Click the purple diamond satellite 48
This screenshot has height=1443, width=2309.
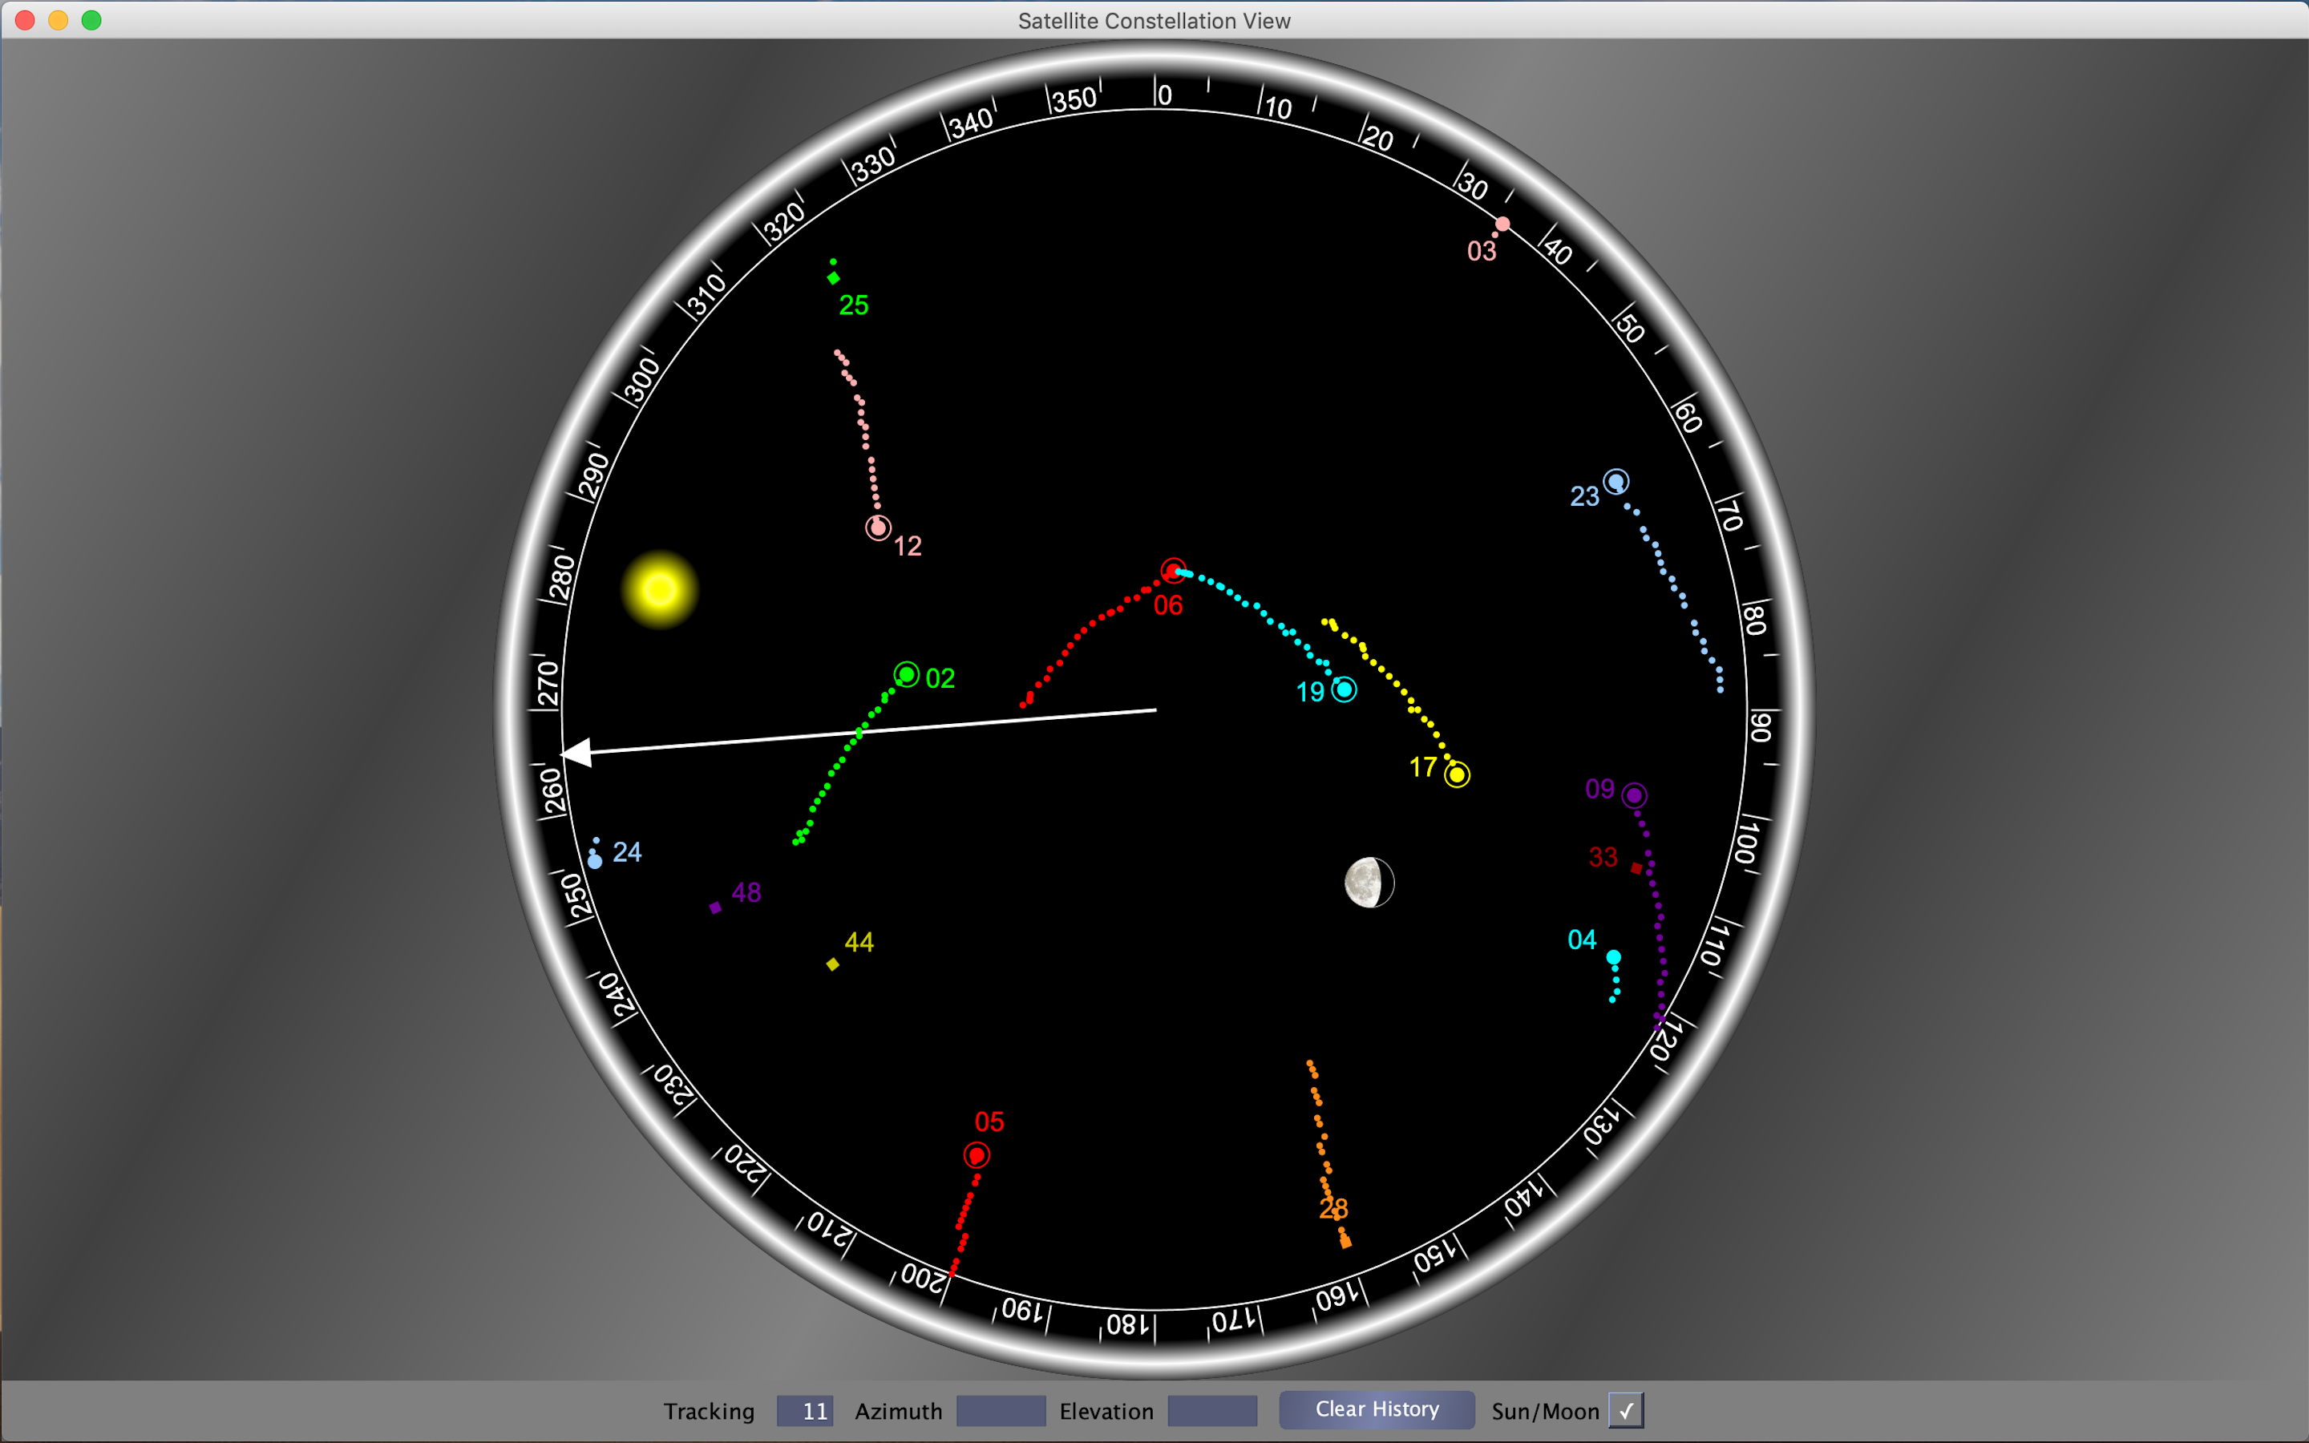[x=716, y=907]
